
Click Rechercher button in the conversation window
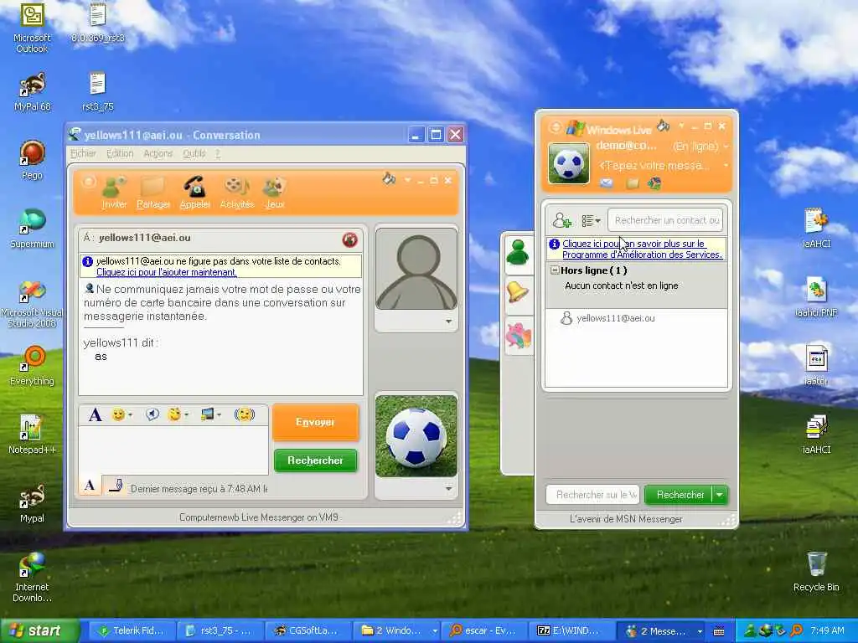click(315, 460)
